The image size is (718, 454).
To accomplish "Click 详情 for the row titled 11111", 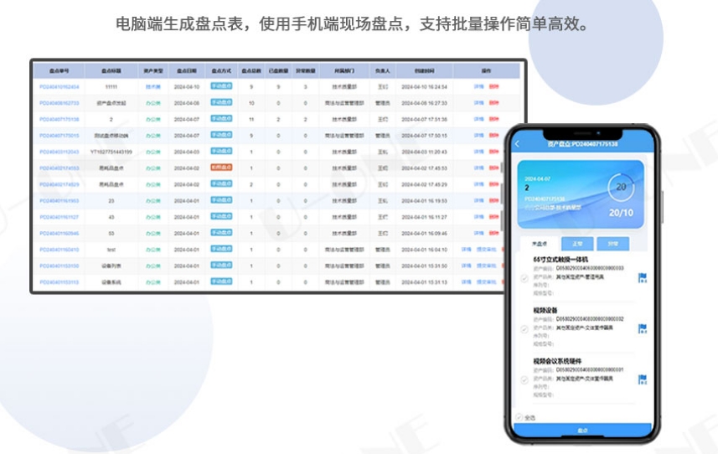I will tap(478, 86).
